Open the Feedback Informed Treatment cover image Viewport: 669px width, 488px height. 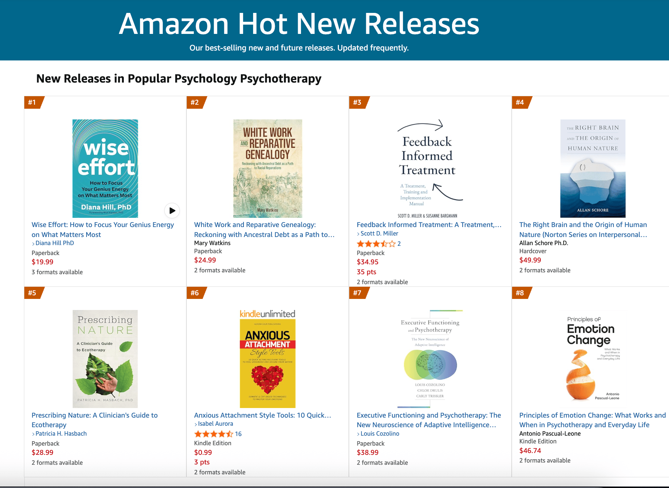pyautogui.click(x=427, y=168)
